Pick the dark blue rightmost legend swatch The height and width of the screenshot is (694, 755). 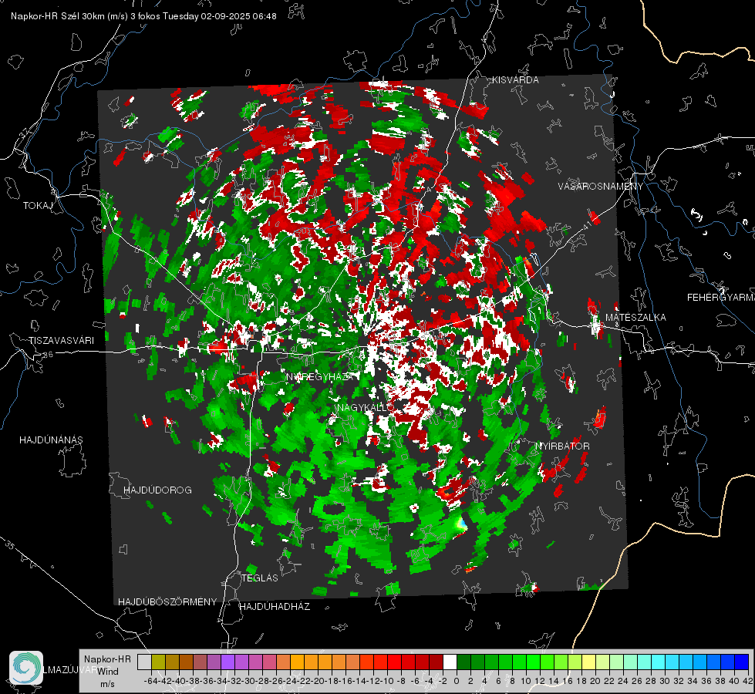coord(742,662)
